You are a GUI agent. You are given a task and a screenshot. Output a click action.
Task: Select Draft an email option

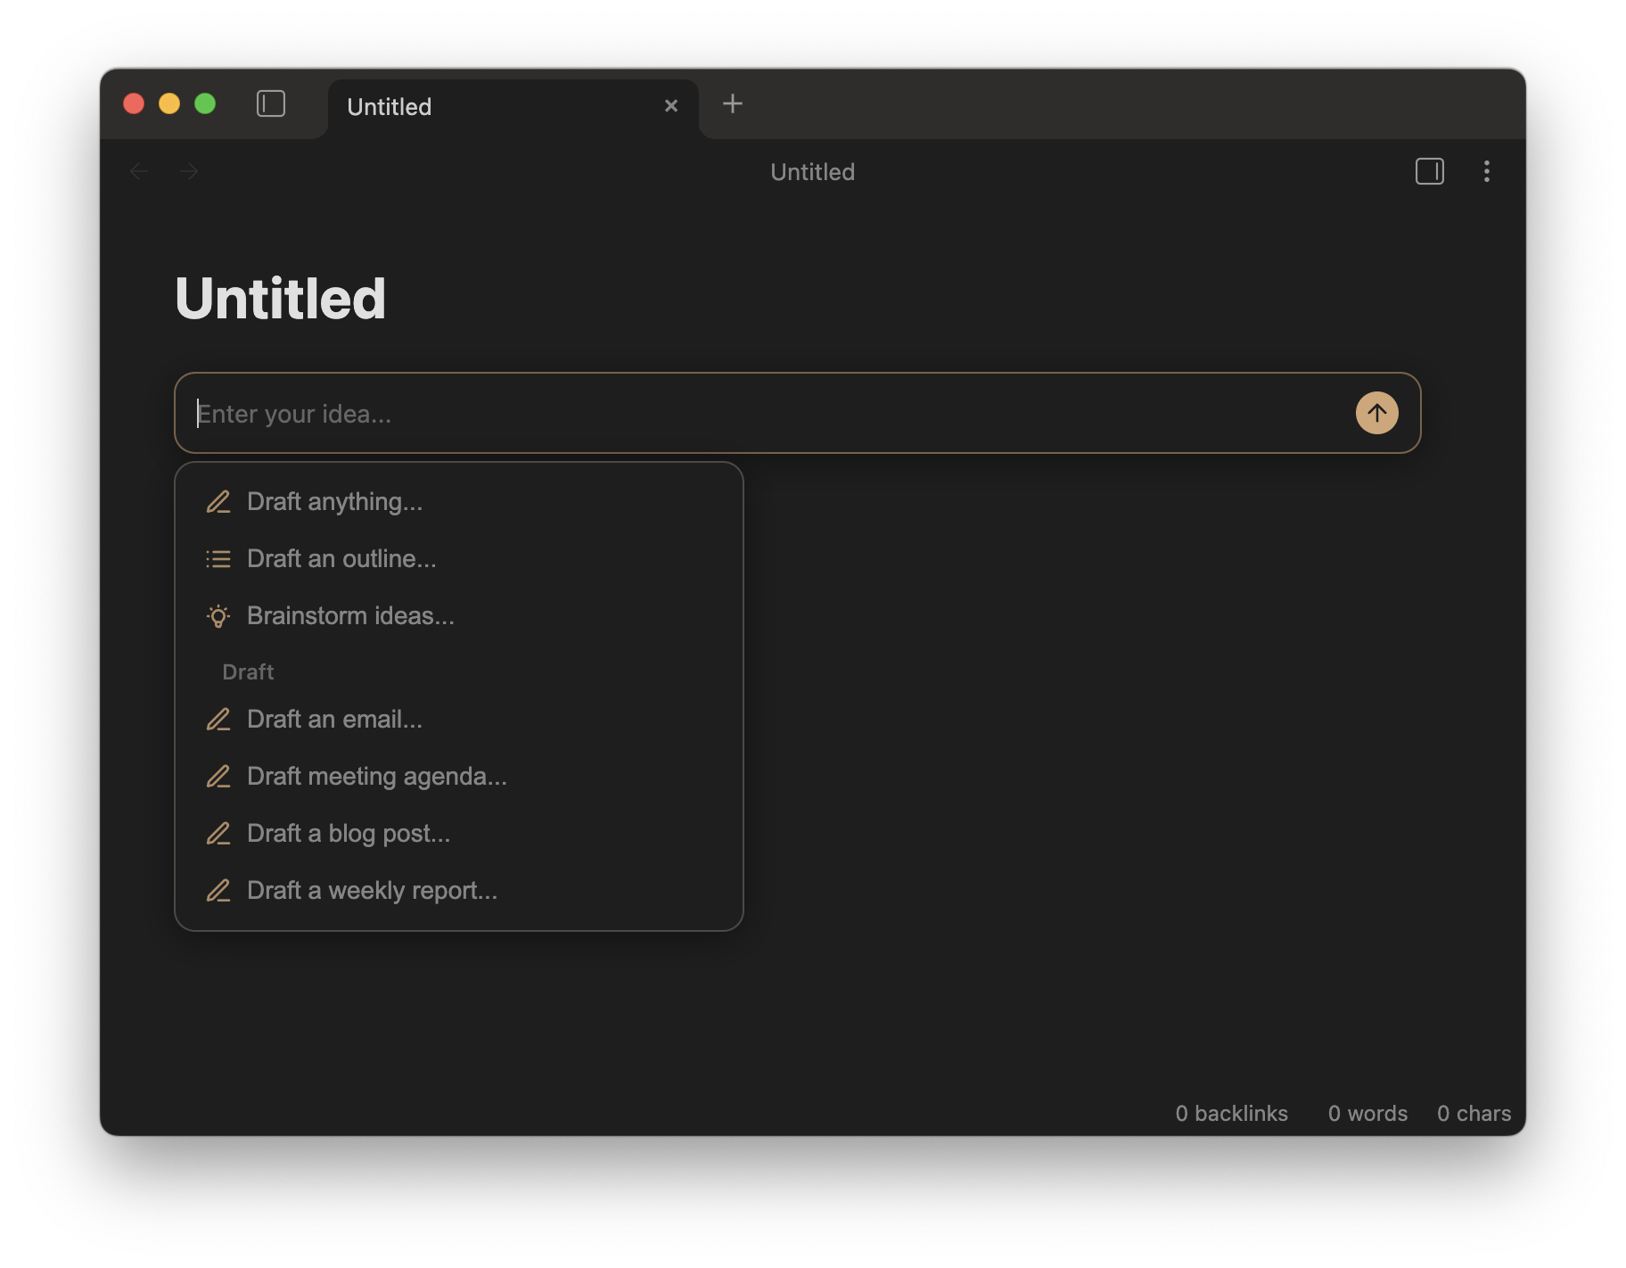334,720
